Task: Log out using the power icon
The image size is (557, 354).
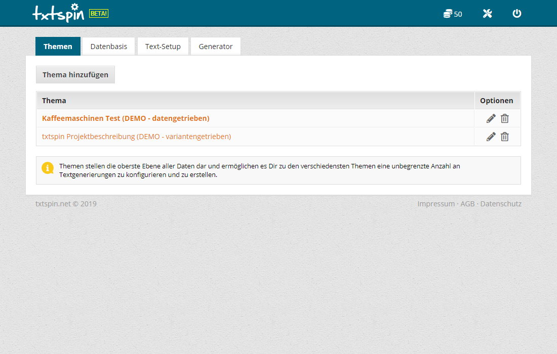Action: [x=516, y=14]
